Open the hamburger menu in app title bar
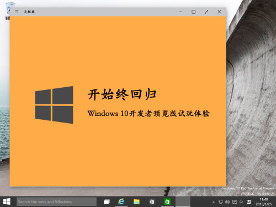The width and height of the screenshot is (276, 207). (x=17, y=12)
